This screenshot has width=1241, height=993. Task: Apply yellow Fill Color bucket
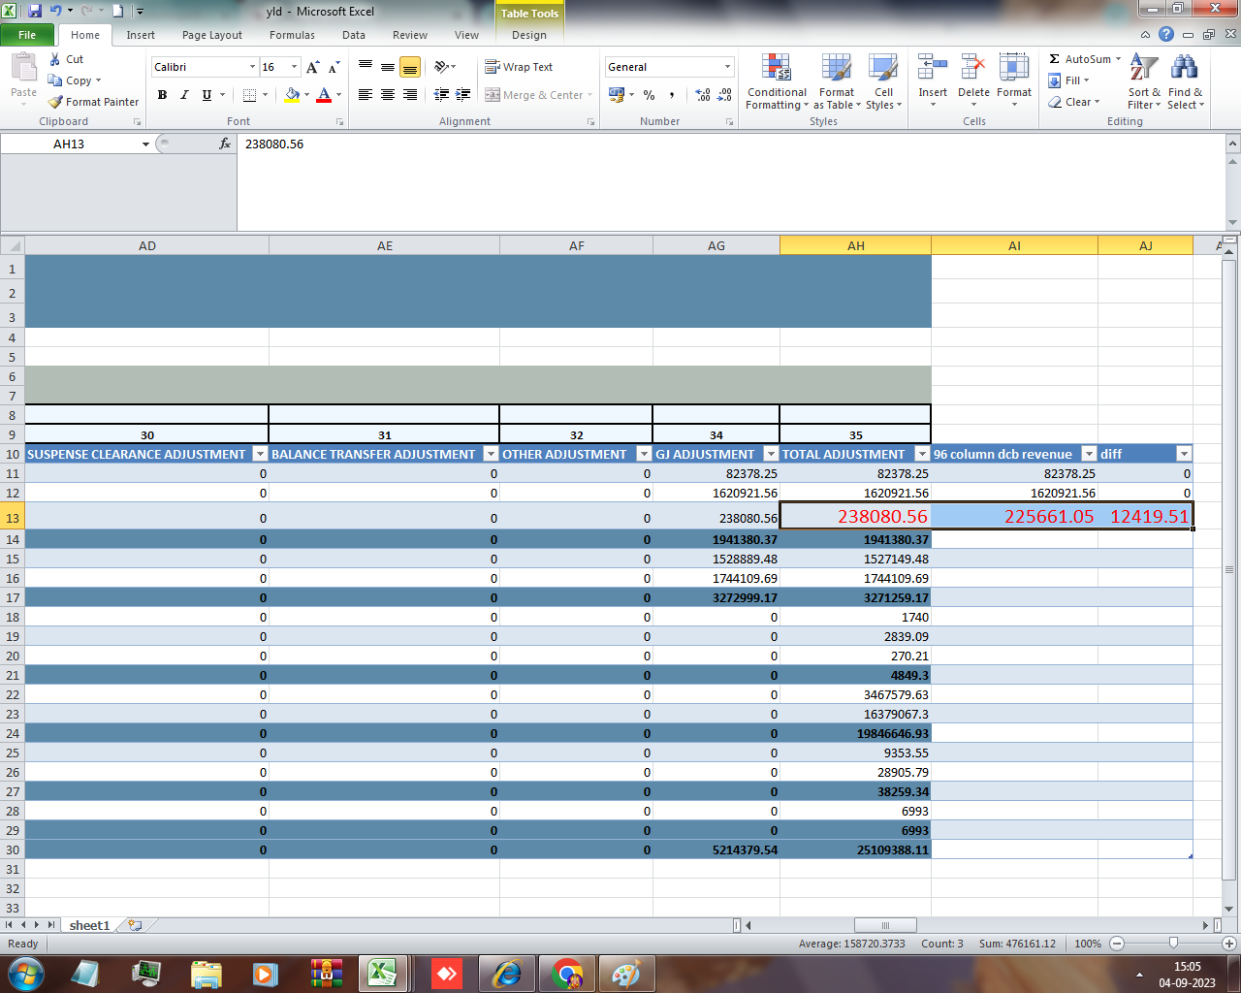[292, 95]
